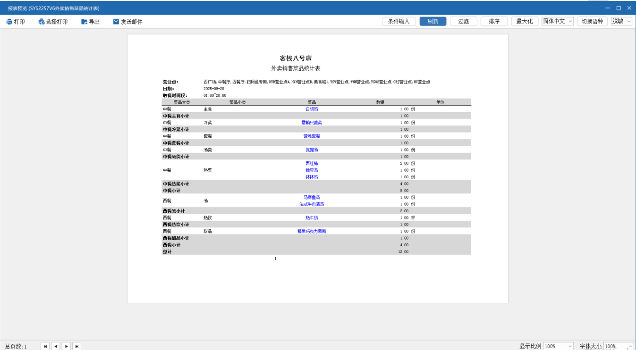
Task: Click the 条件输入 button
Action: click(x=399, y=21)
